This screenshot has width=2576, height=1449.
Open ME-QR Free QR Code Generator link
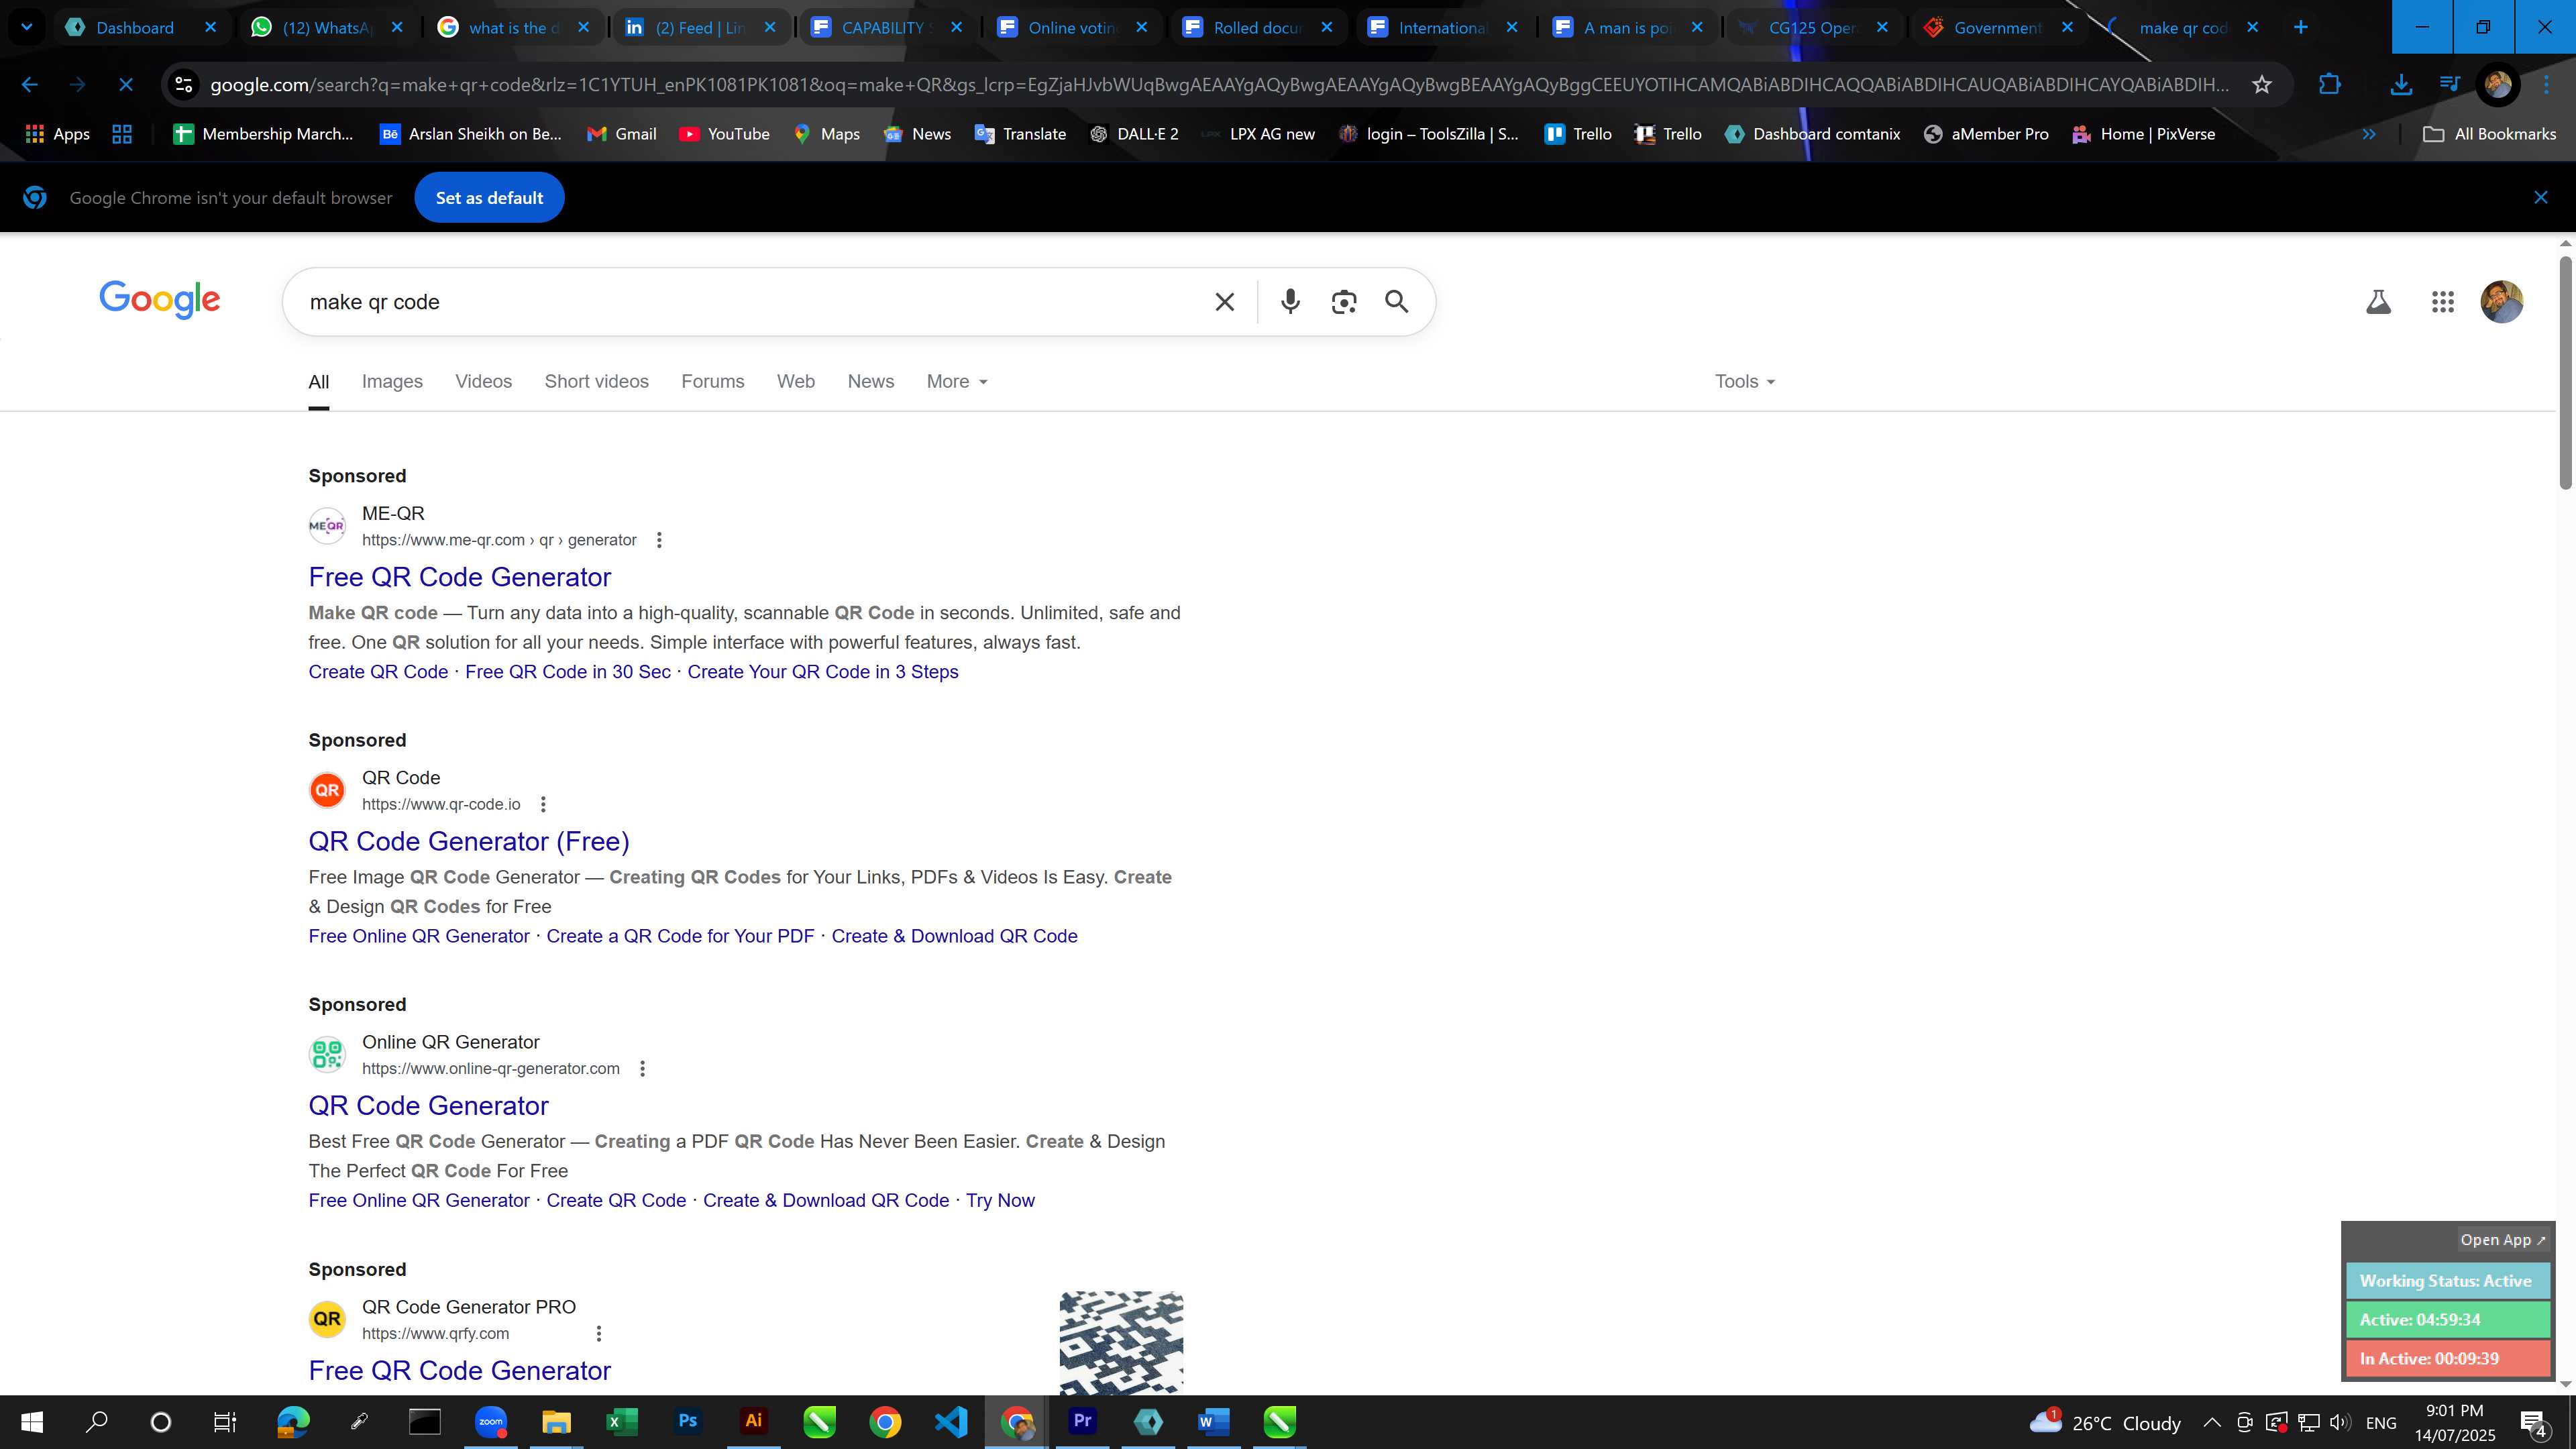(459, 577)
